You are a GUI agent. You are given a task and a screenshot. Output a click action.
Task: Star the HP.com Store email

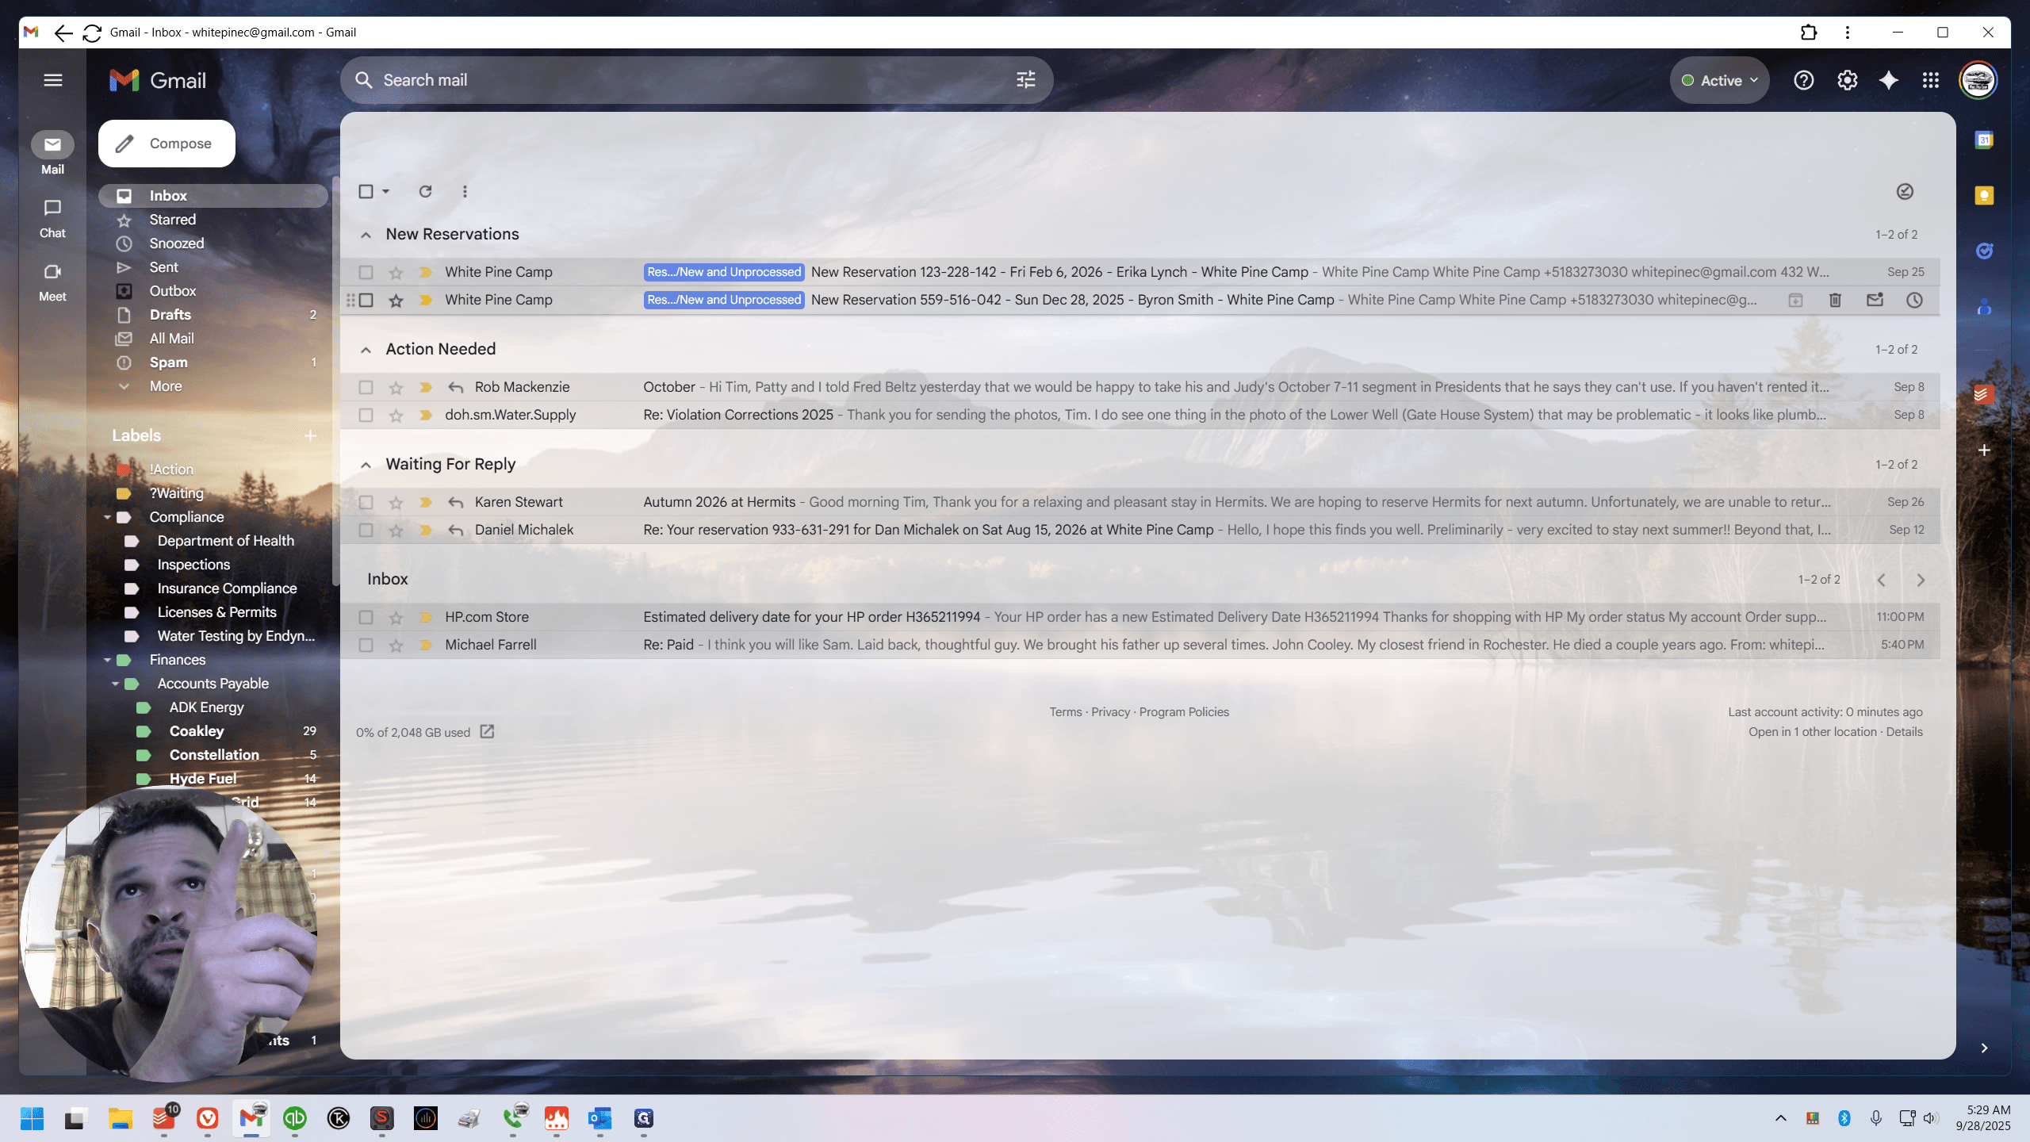(x=396, y=617)
